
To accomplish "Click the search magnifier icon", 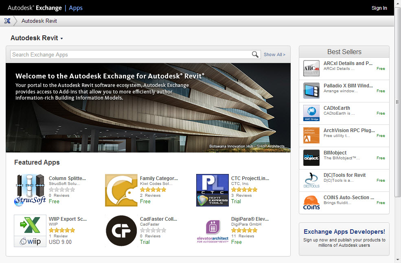I will click(255, 54).
